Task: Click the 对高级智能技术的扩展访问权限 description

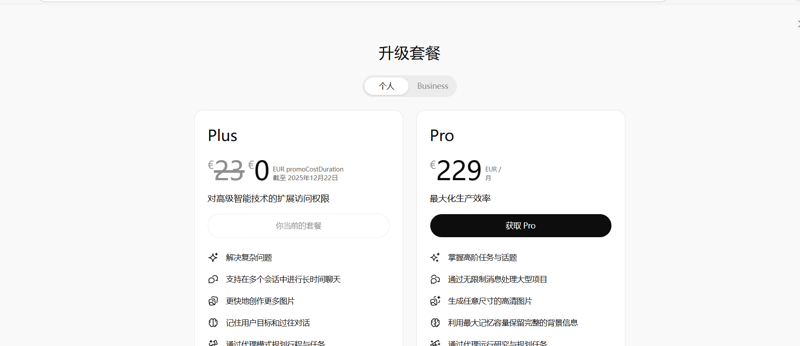Action: [x=269, y=198]
